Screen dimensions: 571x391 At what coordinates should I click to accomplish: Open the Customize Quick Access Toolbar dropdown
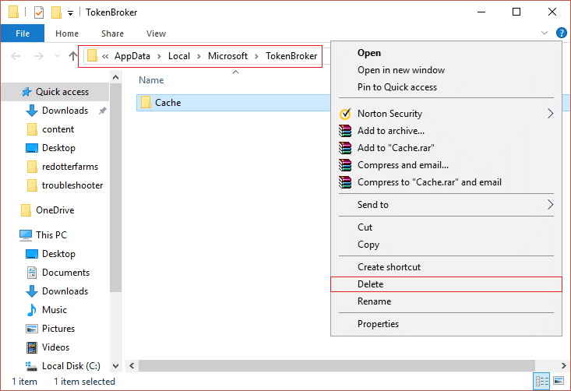(70, 13)
